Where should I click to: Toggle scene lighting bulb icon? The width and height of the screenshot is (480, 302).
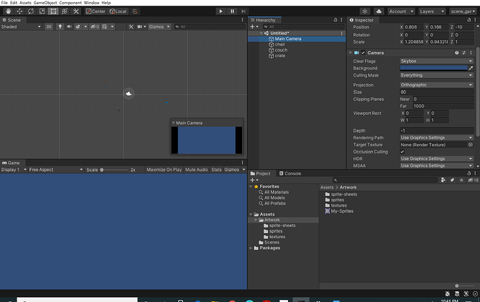point(60,26)
